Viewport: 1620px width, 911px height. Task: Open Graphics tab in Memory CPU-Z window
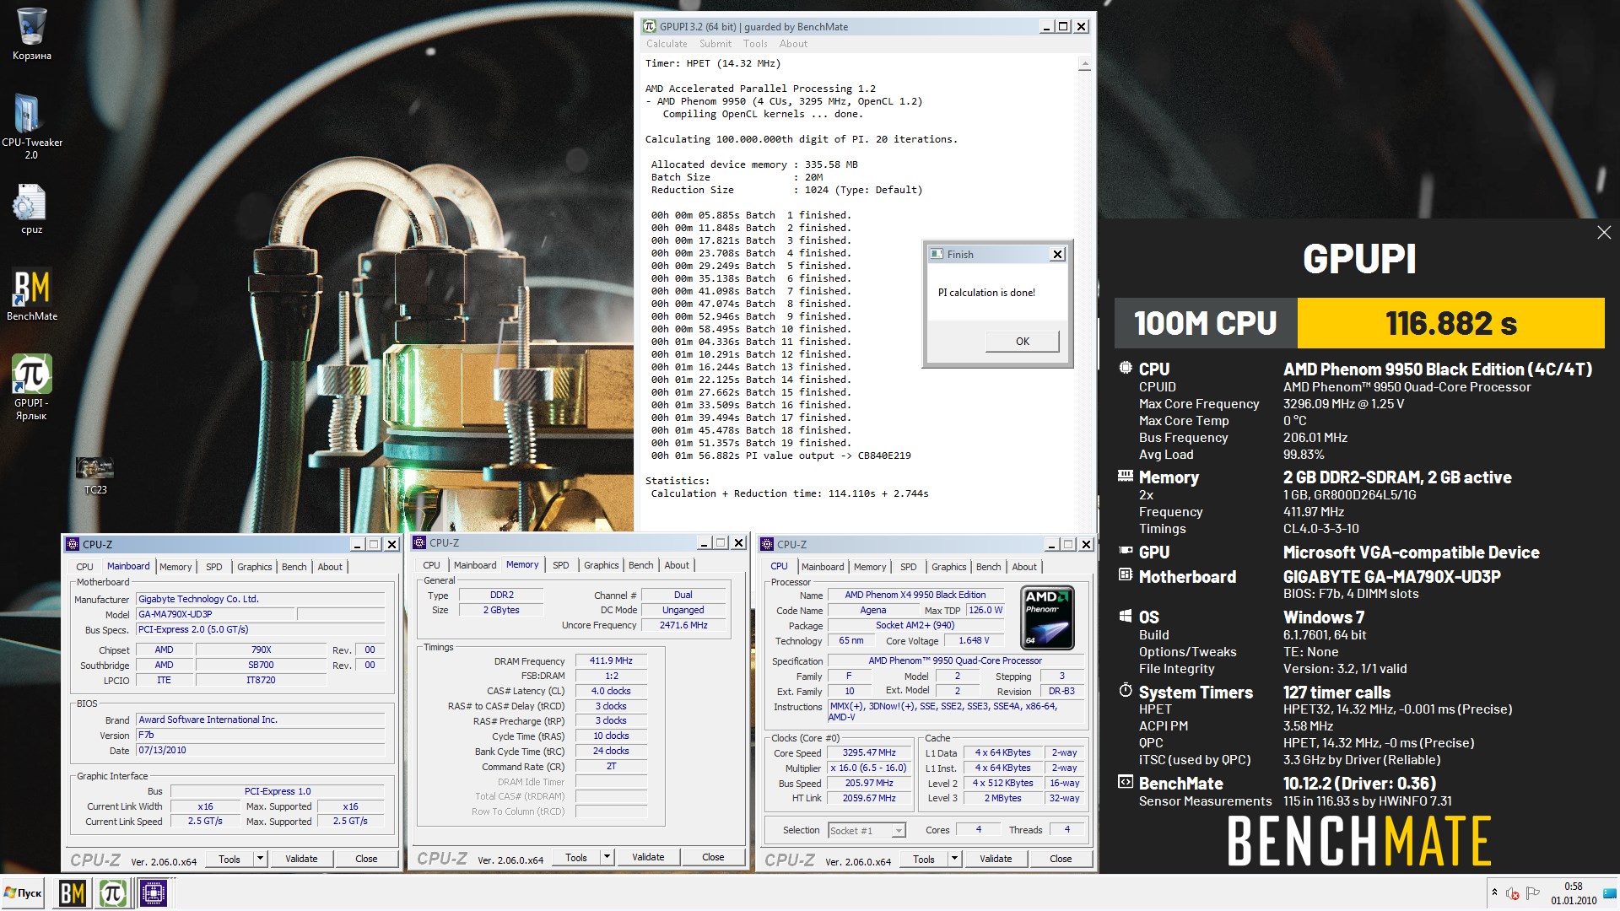pos(601,565)
